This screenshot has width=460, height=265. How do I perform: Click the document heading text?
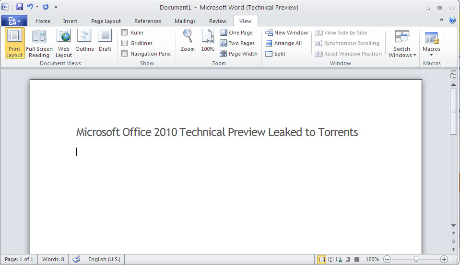[217, 132]
